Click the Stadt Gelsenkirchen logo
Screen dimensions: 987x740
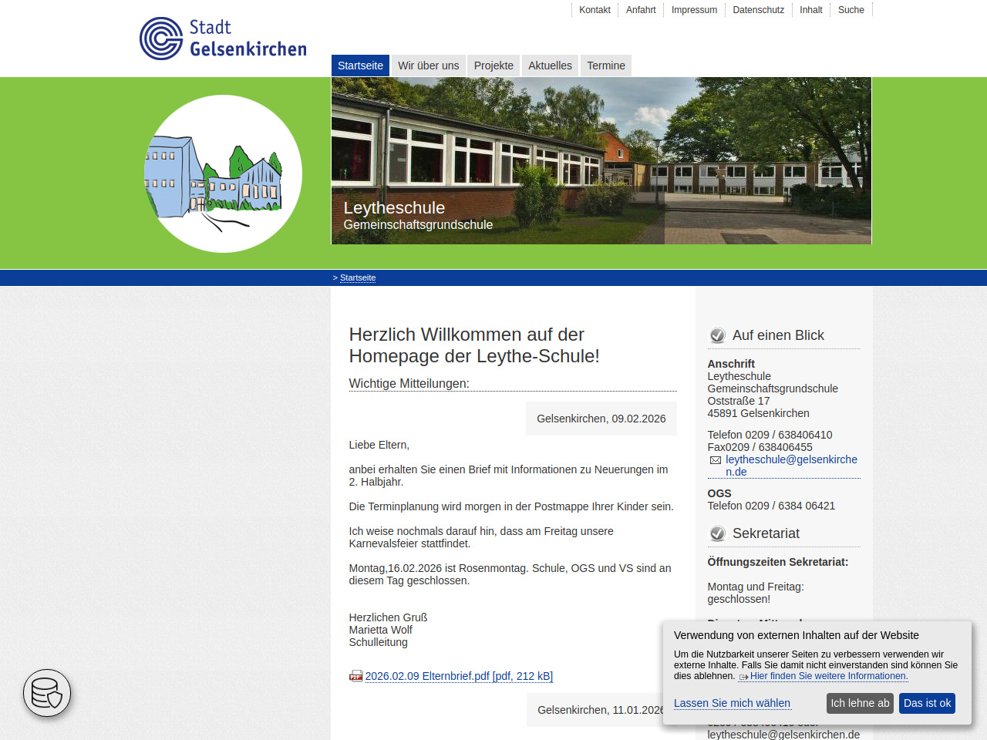[x=223, y=39]
